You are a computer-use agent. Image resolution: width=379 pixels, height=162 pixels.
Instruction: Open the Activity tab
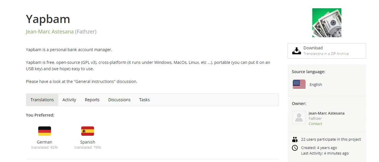click(69, 100)
